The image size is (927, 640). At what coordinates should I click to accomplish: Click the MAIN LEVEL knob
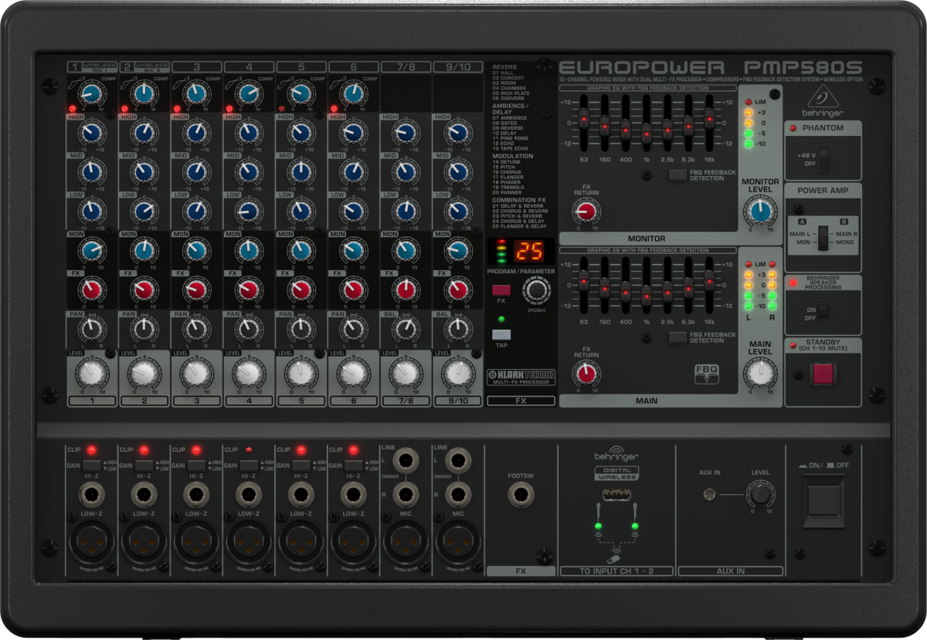point(761,374)
